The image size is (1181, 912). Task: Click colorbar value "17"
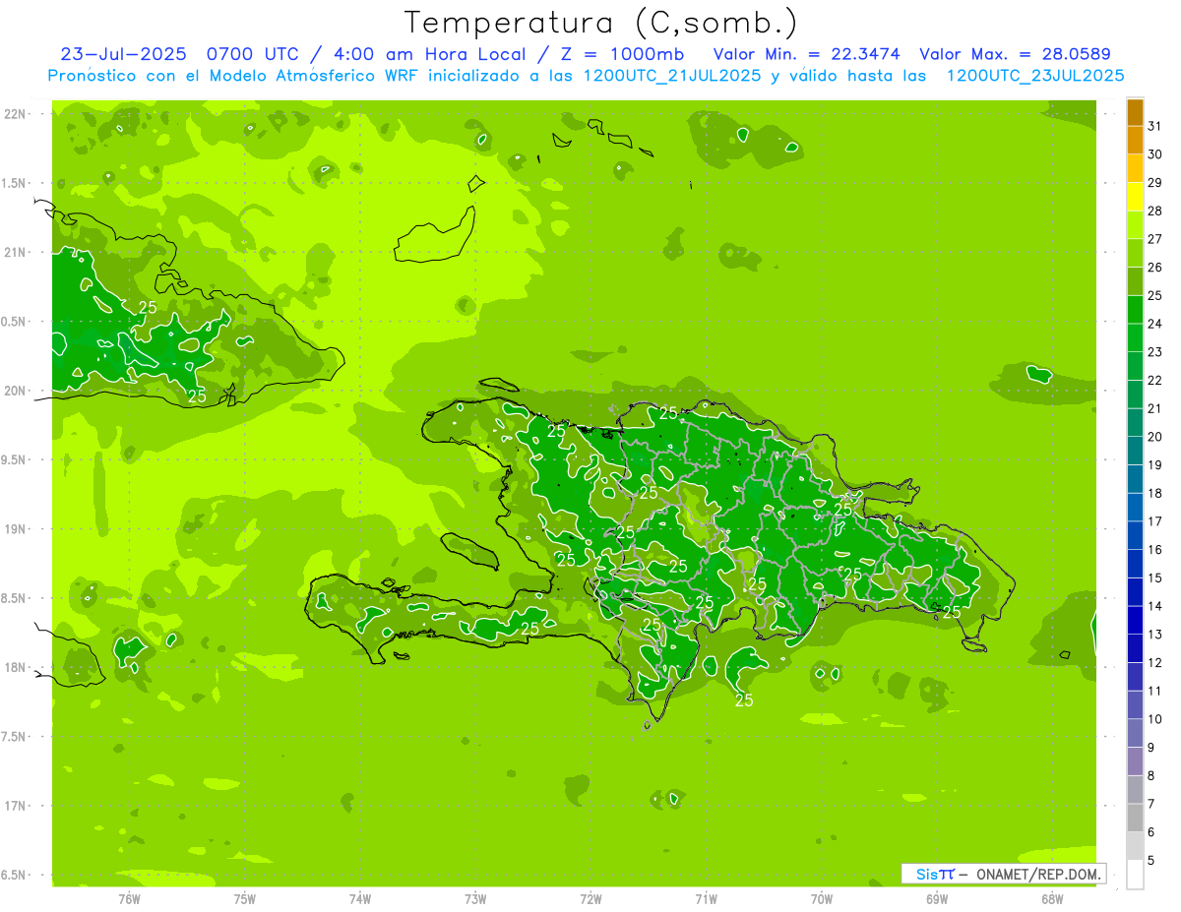pos(1155,521)
